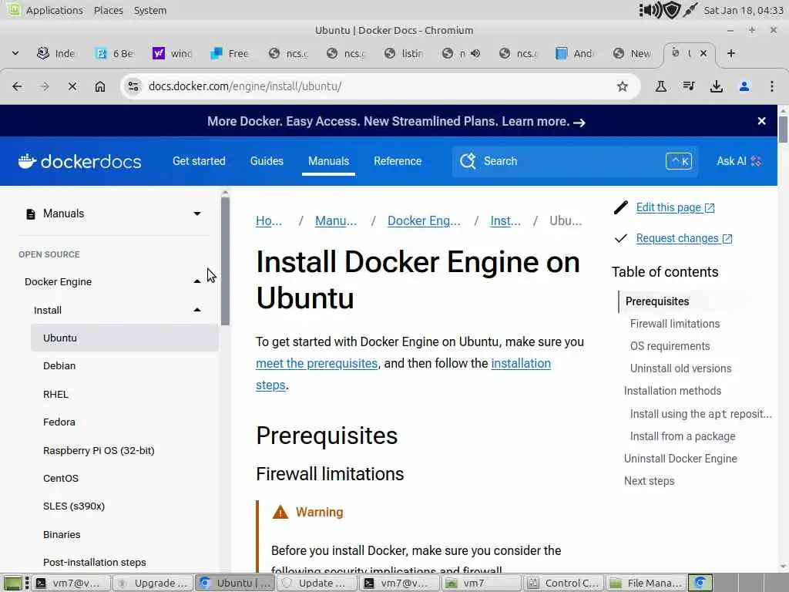The height and width of the screenshot is (592, 789).
Task: Select Ubuntu in sidebar
Action: tap(125, 338)
